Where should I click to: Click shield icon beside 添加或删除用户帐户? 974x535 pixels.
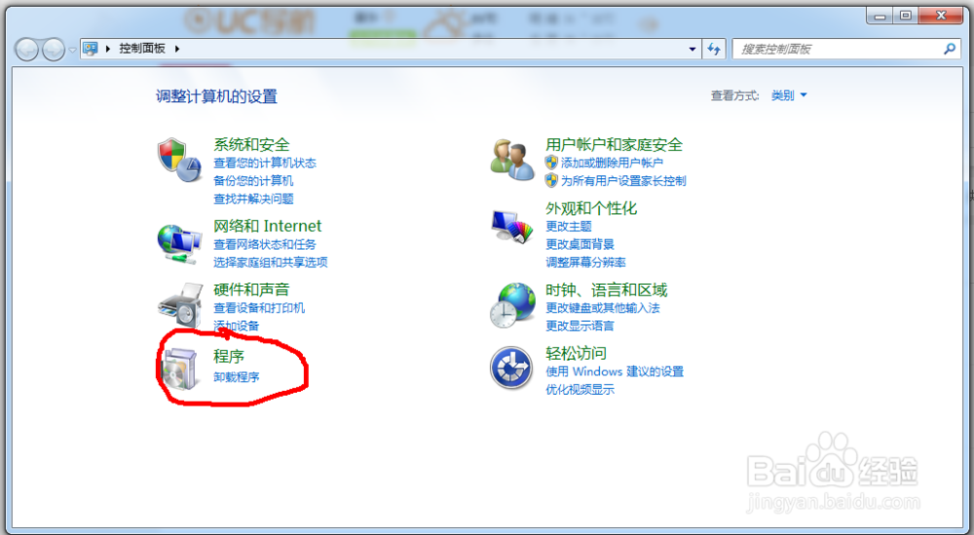coord(551,162)
